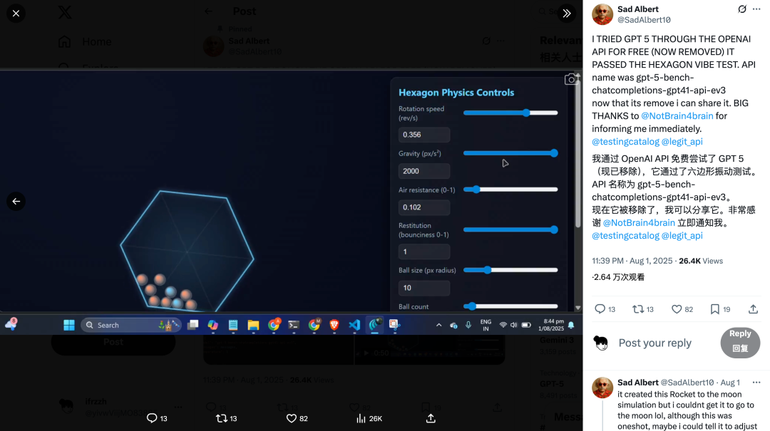Open the Brave browser icon in the taskbar

coord(334,325)
